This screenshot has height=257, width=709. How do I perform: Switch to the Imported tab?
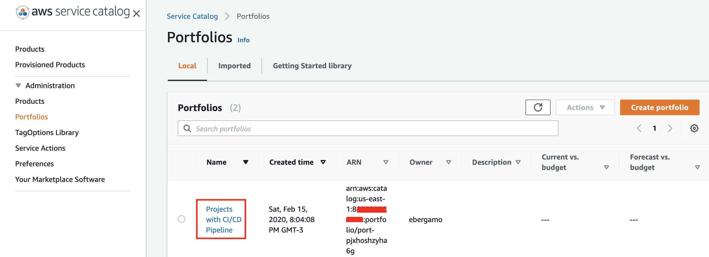coord(235,66)
